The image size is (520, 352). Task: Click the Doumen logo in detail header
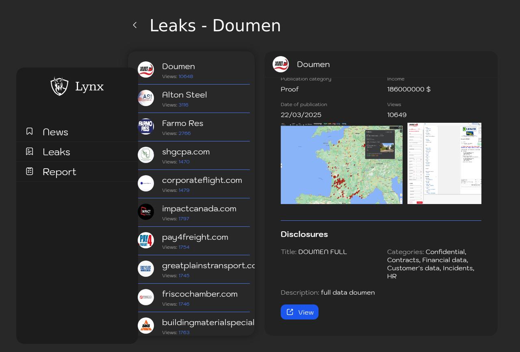(281, 64)
